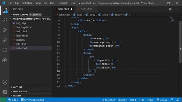The image size is (182, 102).
Task: Expand the NPM Scripts section
Action: (x=31, y=91)
